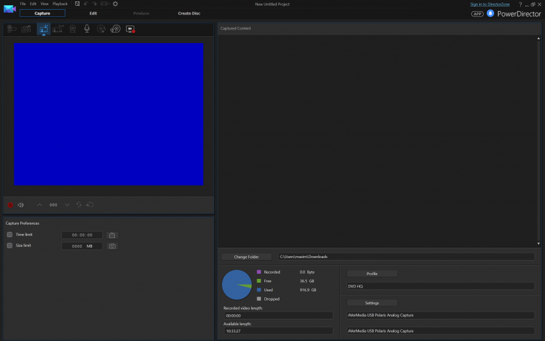Click the notification bell icon
Viewport: 545px width, 341px height.
pyautogui.click(x=490, y=13)
